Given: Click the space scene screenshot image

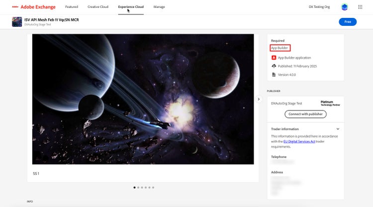Looking at the screenshot, I should click(143, 99).
